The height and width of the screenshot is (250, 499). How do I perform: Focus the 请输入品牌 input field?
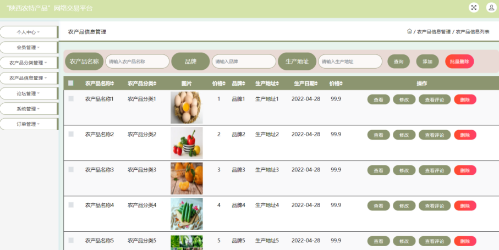coord(244,62)
